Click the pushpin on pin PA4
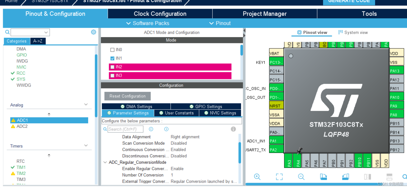Screen dimensions: 407x188 pos(300,151)
